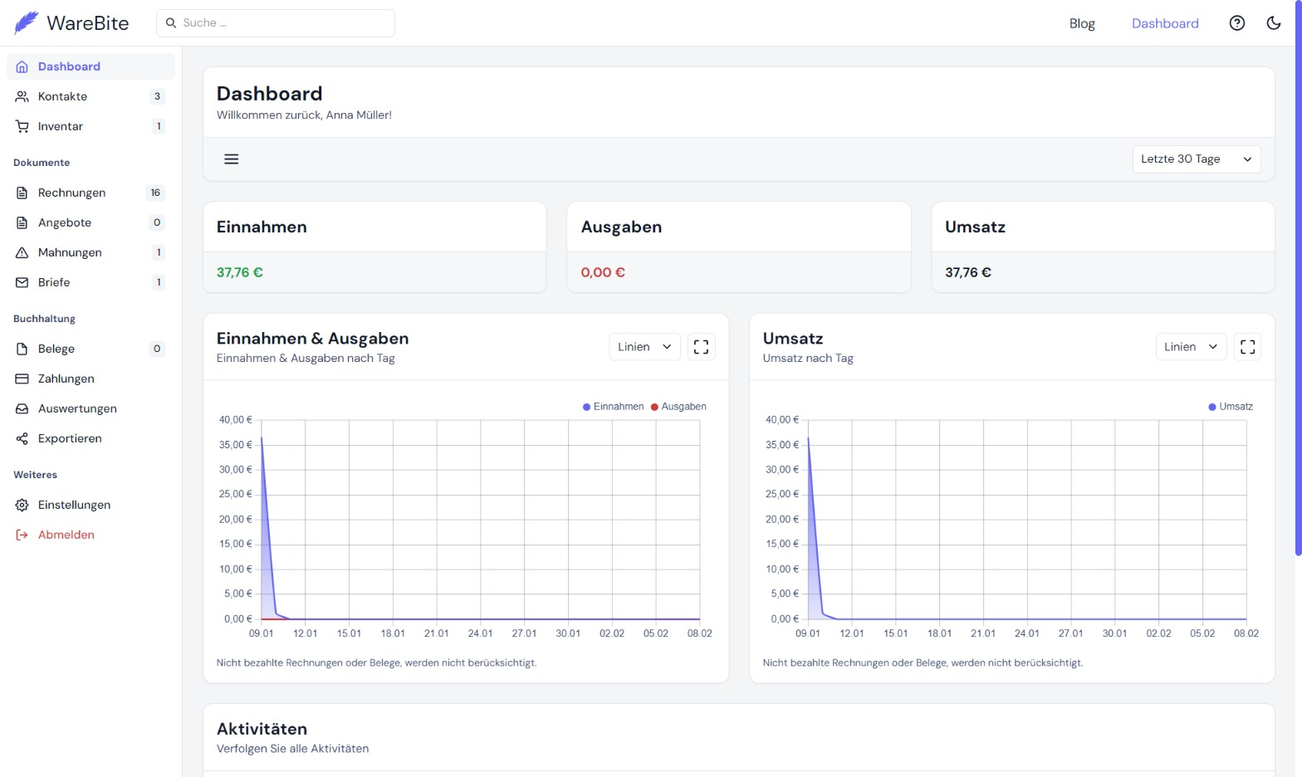Open the help question mark icon
Image resolution: width=1302 pixels, height=777 pixels.
pos(1237,23)
